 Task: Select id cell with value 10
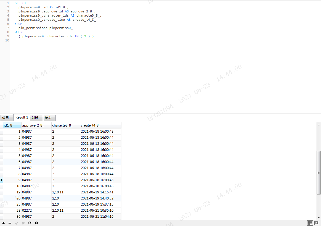pos(12,186)
